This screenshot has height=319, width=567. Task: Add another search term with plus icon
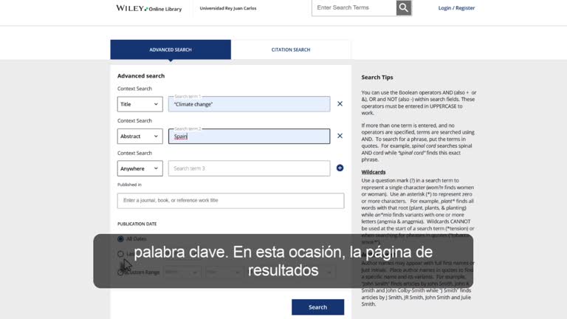pyautogui.click(x=340, y=168)
